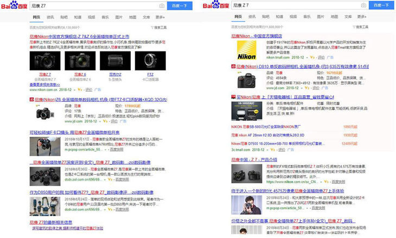
Task: Select the 网页 tab in the right page
Action: [238, 17]
